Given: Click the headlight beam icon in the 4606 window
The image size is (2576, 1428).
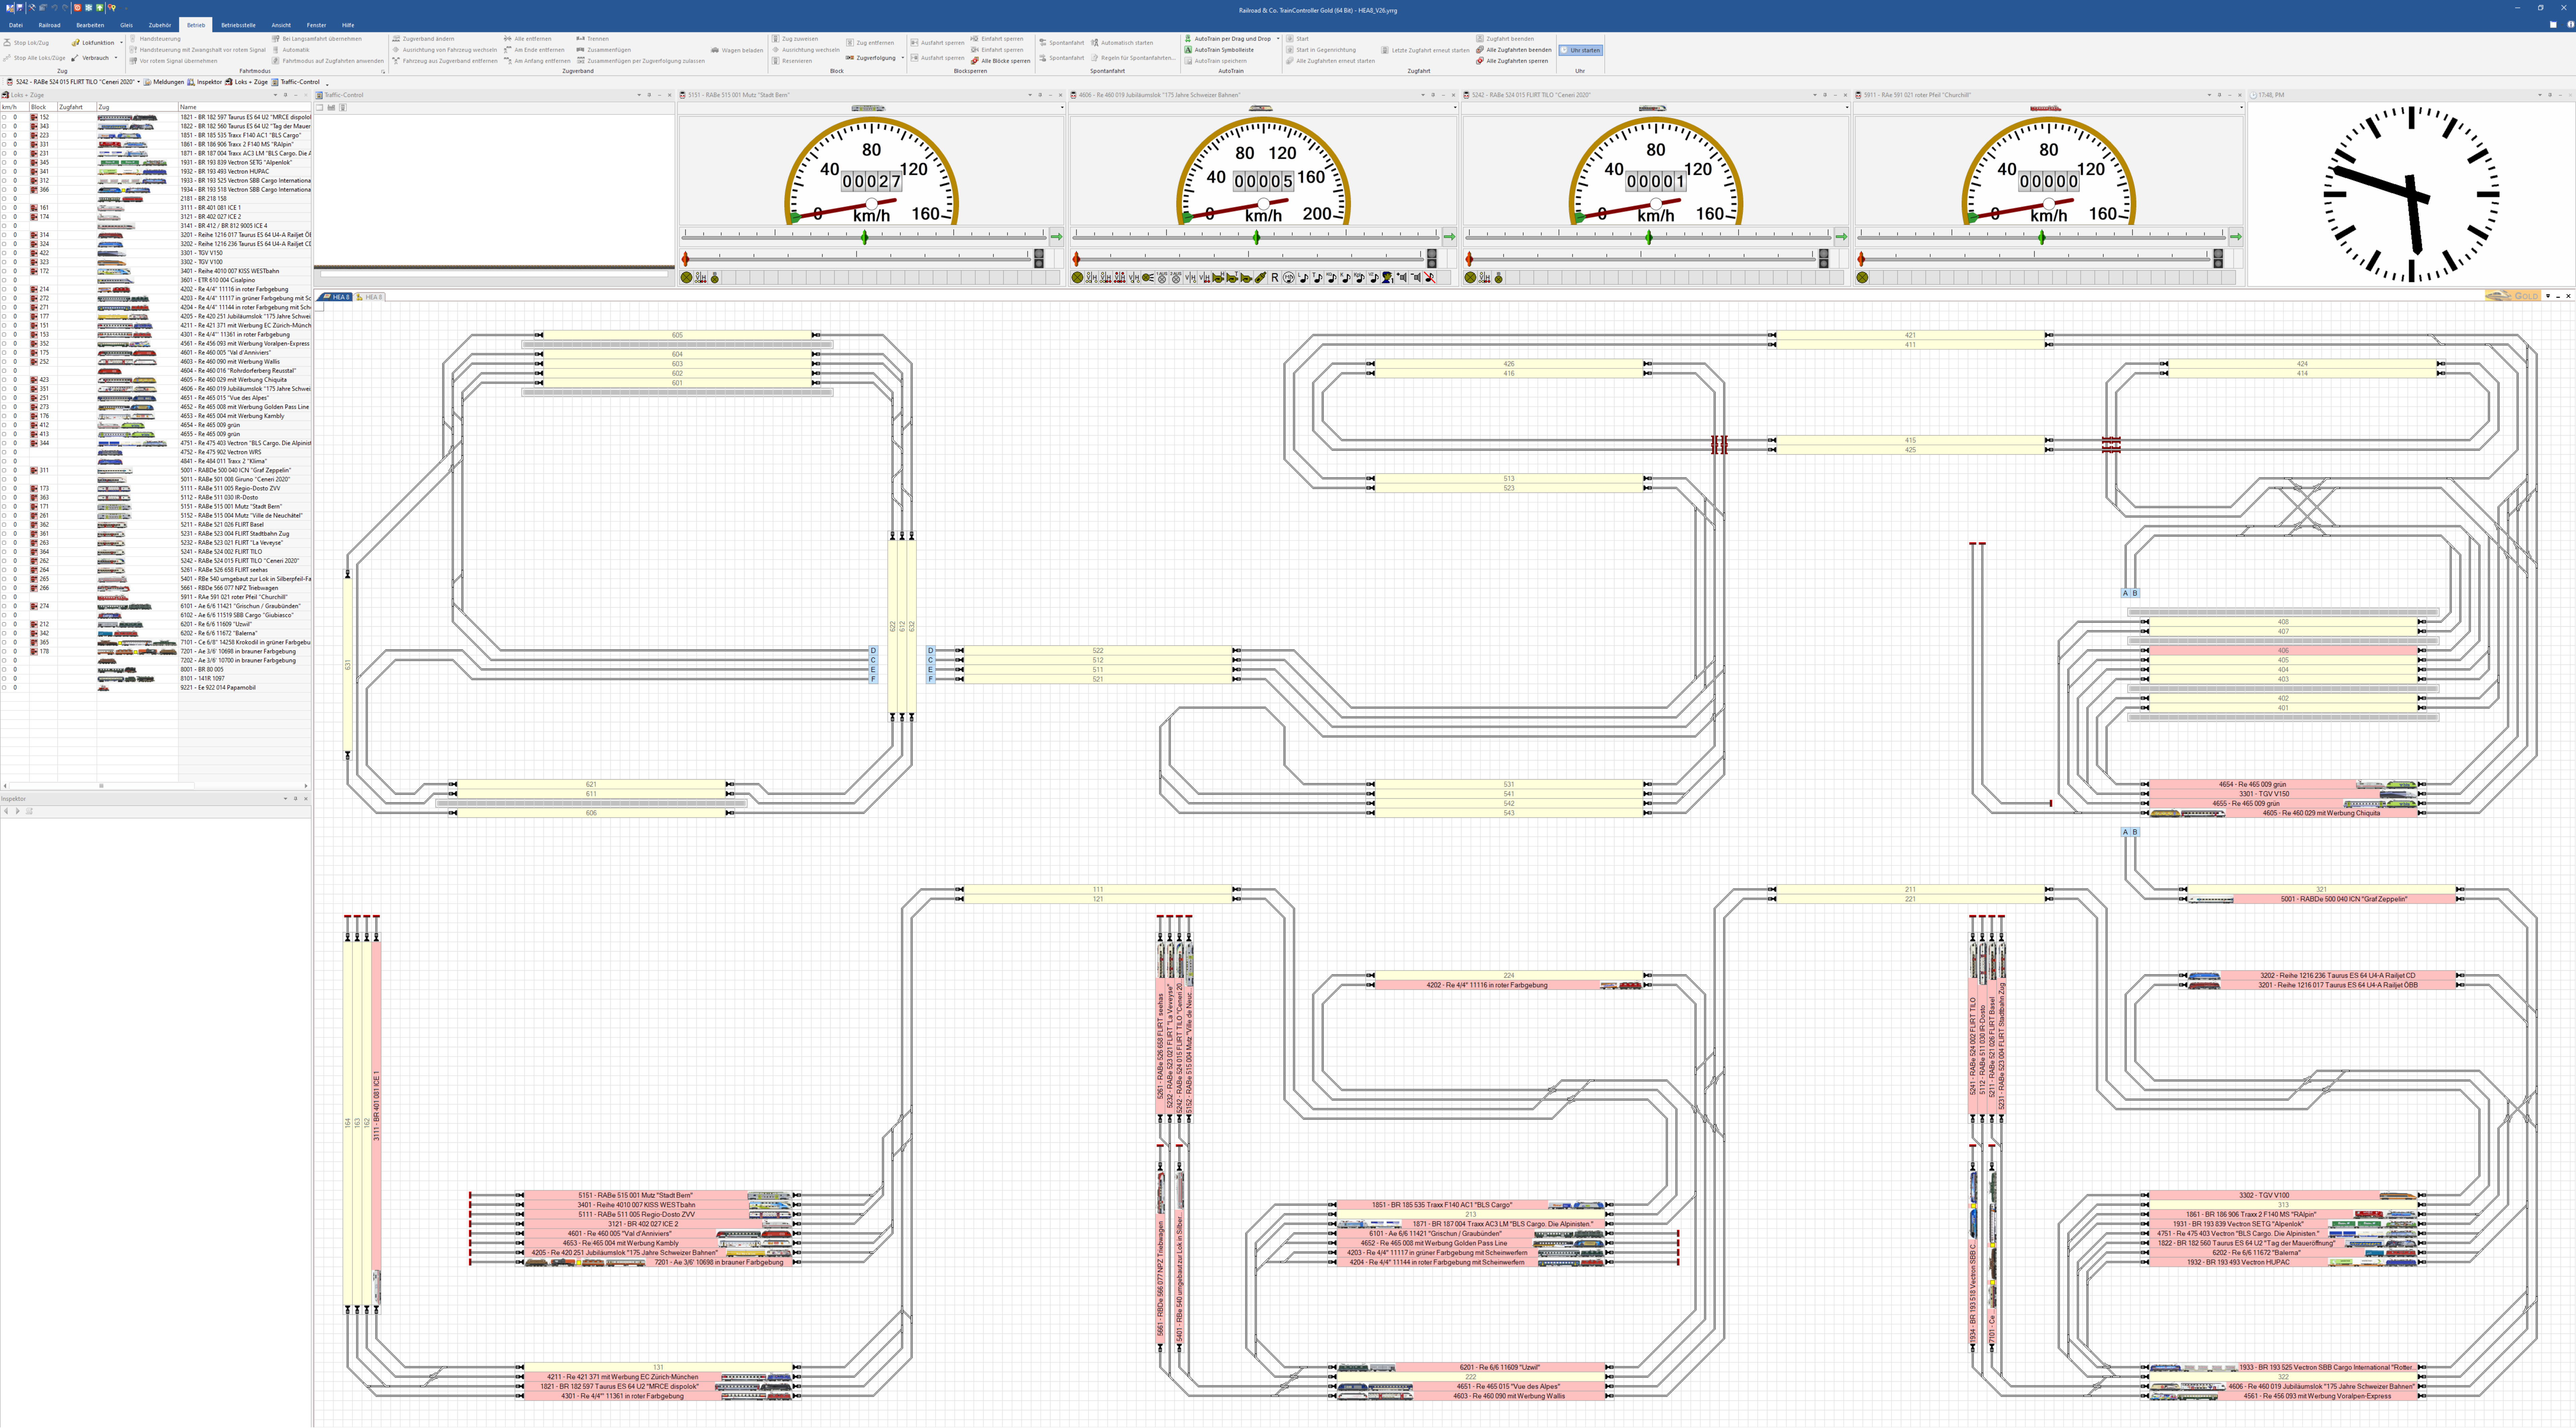Looking at the screenshot, I should 1148,278.
